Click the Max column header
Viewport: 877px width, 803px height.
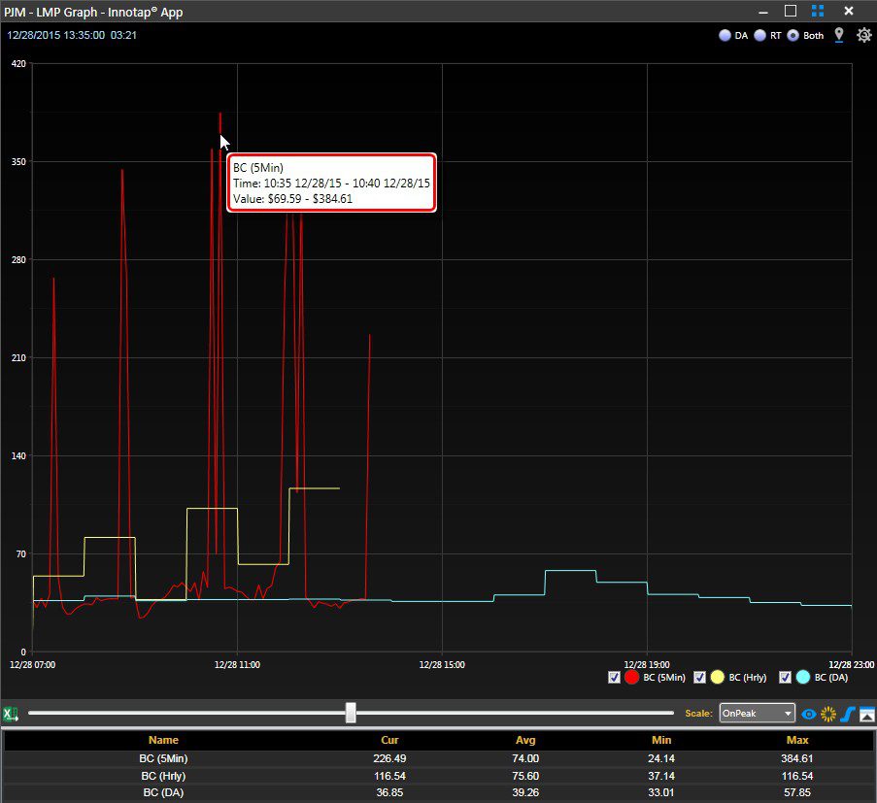[x=797, y=740]
